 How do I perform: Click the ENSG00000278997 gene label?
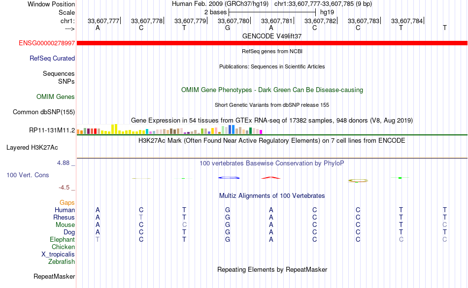pos(47,43)
